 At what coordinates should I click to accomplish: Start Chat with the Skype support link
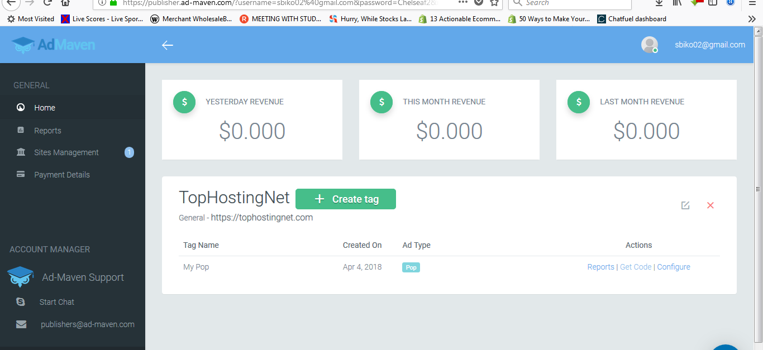pos(56,302)
